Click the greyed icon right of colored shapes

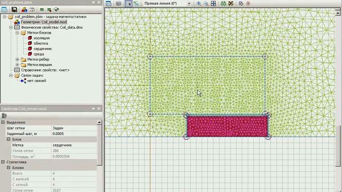(32, 10)
